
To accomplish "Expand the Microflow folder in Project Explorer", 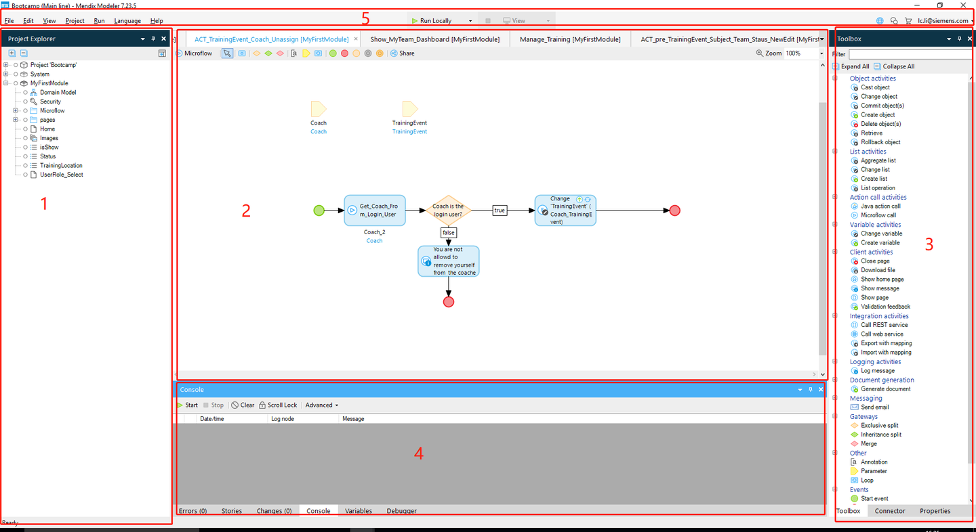I will [x=15, y=111].
